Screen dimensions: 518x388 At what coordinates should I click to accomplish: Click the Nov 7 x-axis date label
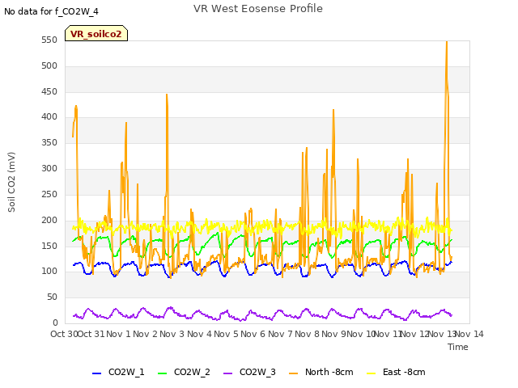[x=280, y=334]
